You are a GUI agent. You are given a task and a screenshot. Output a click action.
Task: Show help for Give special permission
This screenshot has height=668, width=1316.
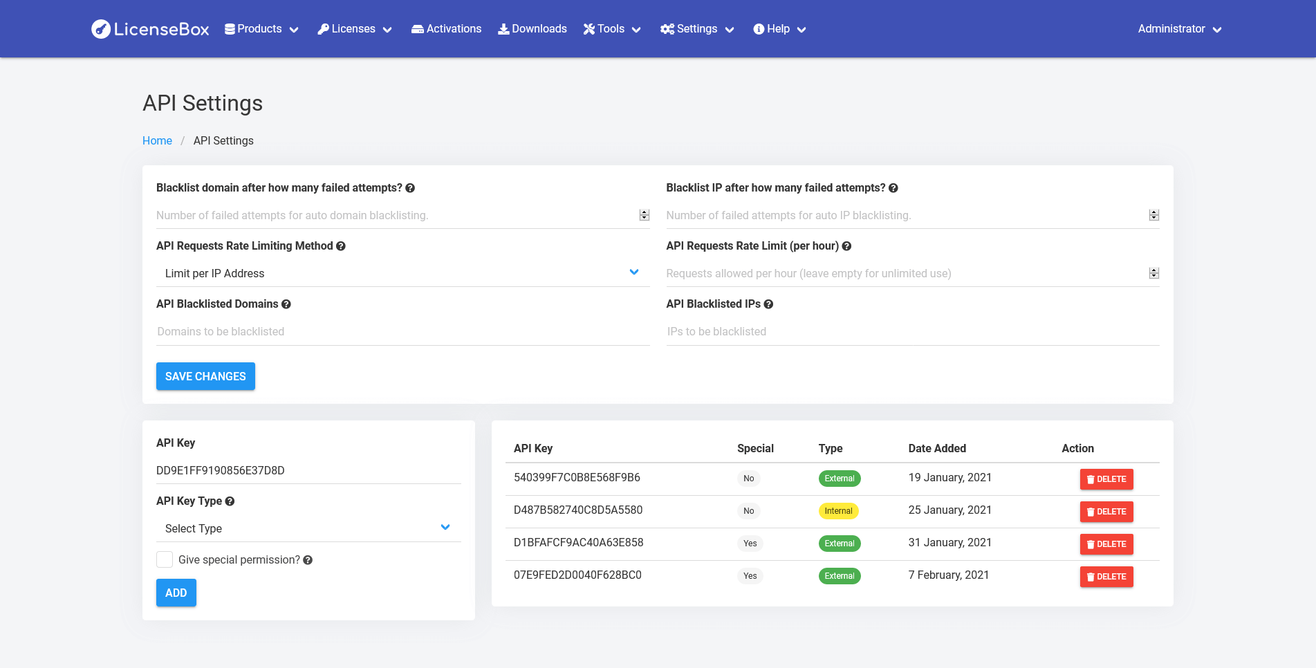pos(308,560)
